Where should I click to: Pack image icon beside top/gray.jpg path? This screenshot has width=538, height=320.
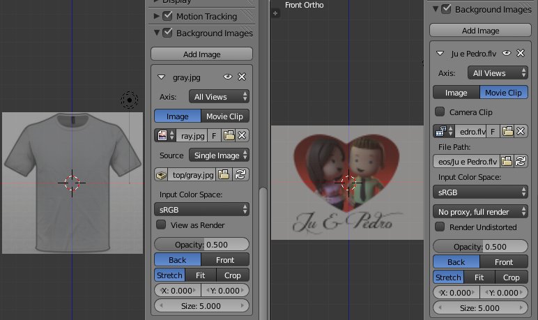pos(161,175)
